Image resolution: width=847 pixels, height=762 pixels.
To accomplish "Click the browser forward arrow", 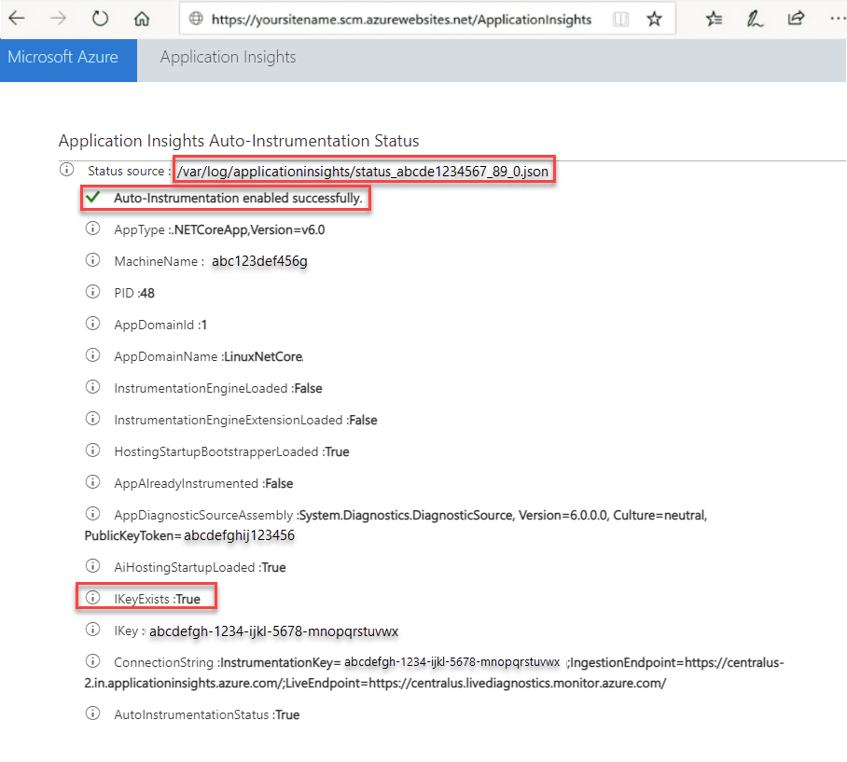I will click(58, 19).
